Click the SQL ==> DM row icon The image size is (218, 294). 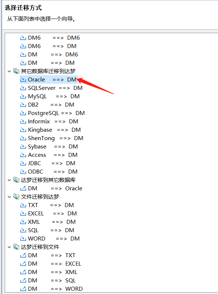click(23, 230)
